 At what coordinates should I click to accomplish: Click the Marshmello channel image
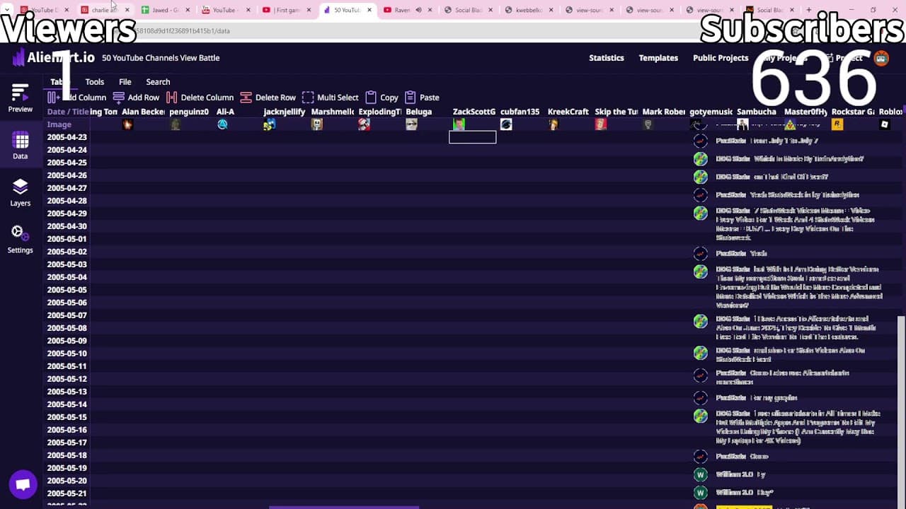(317, 124)
